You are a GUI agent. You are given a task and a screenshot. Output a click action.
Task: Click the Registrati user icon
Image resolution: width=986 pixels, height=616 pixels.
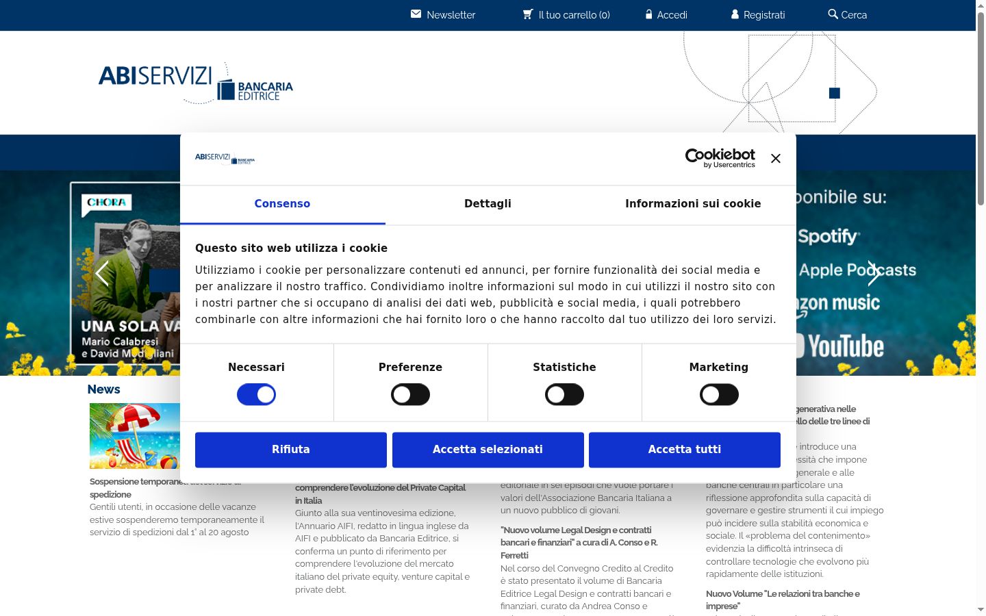735,14
